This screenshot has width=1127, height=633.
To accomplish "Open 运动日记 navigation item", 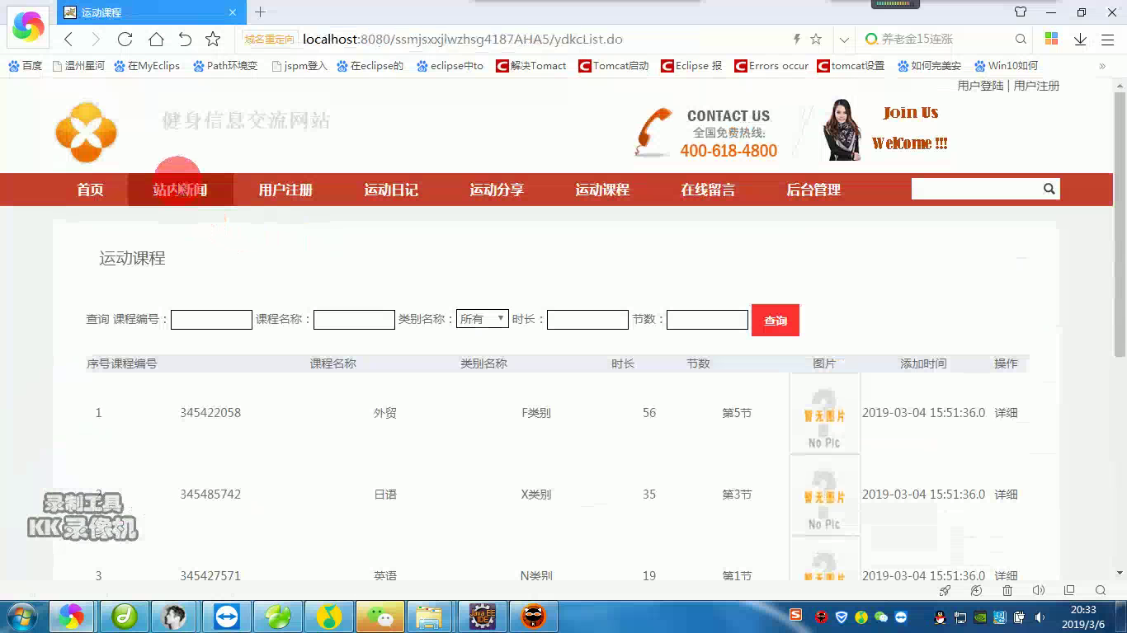I will [391, 190].
